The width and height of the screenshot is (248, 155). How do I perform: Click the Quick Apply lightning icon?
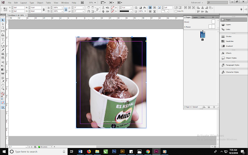coord(241,9)
